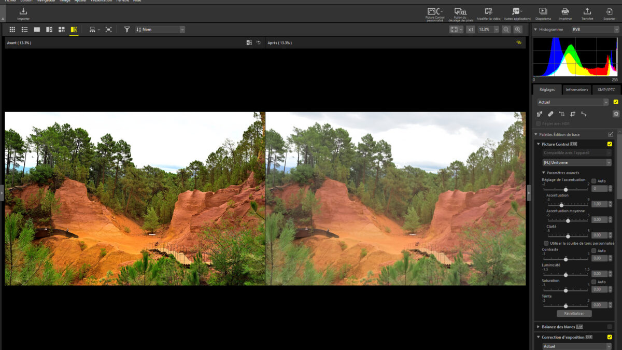Click the filter funnel icon

(x=127, y=30)
